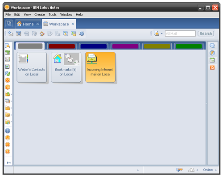Expand the status message history arrow
The width and height of the screenshot is (223, 178).
(138, 170)
